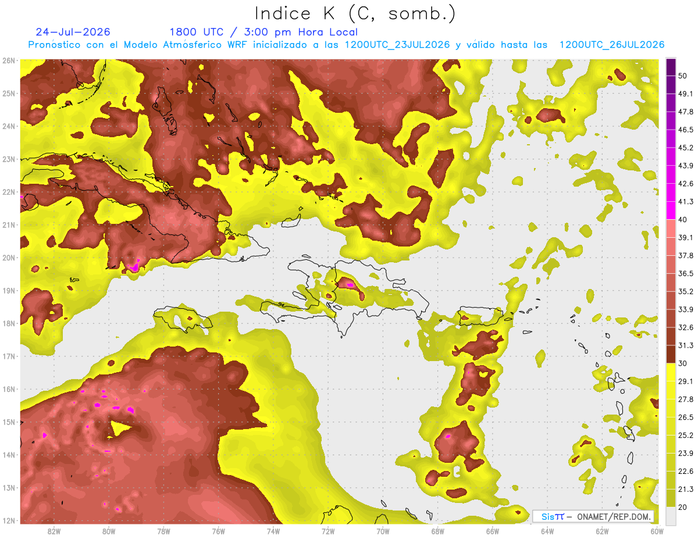Pick the gray swatch below the 20 mark
This screenshot has height=539, width=698.
671,515
